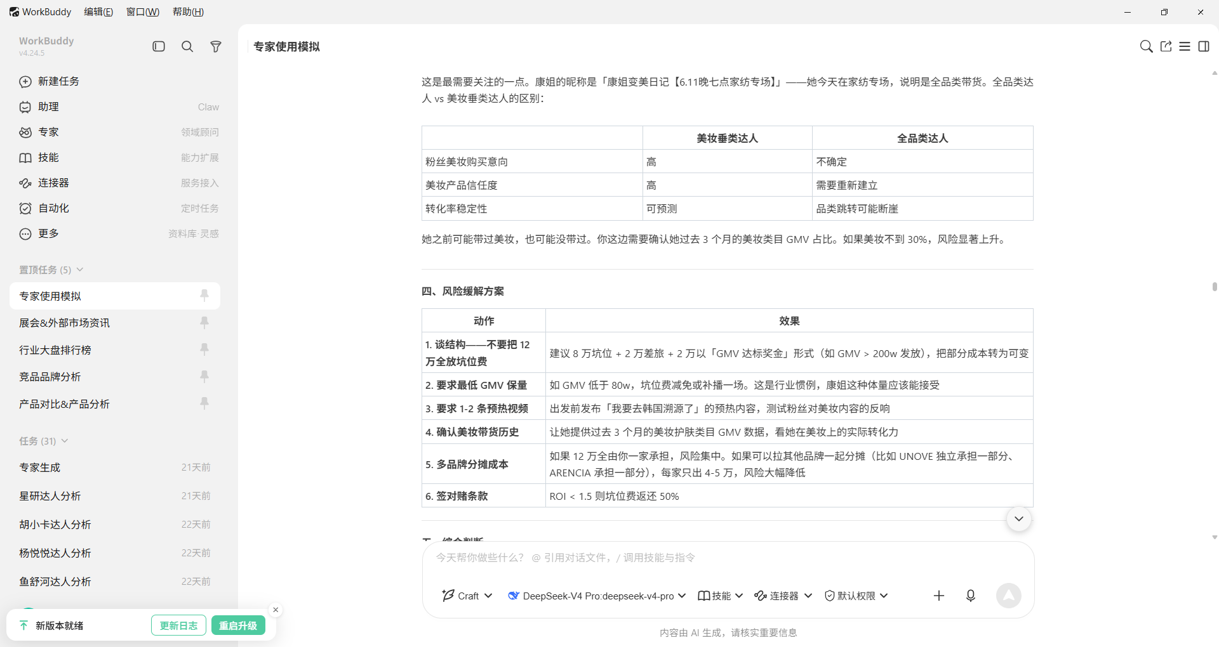This screenshot has height=647, width=1219.
Task: Open the 帮助(H) menu
Action: [x=188, y=12]
